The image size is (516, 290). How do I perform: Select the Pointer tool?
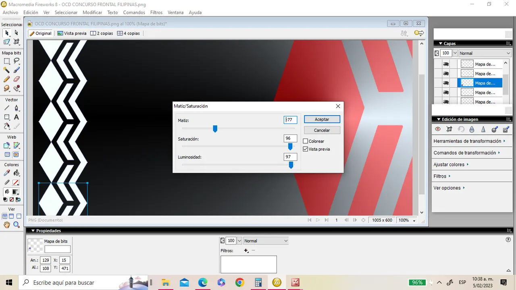click(x=7, y=33)
